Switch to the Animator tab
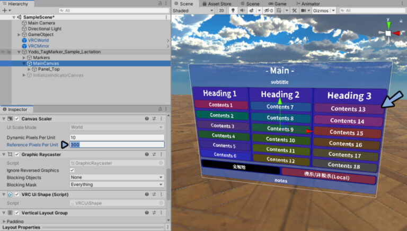 tap(308, 4)
